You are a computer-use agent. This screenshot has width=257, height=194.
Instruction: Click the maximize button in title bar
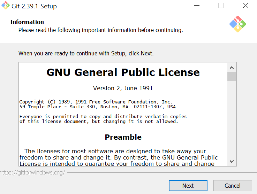tap(221, 6)
